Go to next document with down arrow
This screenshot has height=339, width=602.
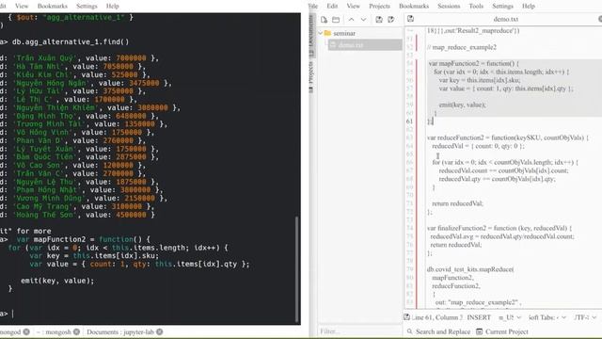point(363,20)
